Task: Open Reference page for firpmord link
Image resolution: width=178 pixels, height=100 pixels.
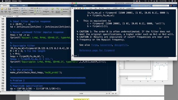Action: point(97,50)
